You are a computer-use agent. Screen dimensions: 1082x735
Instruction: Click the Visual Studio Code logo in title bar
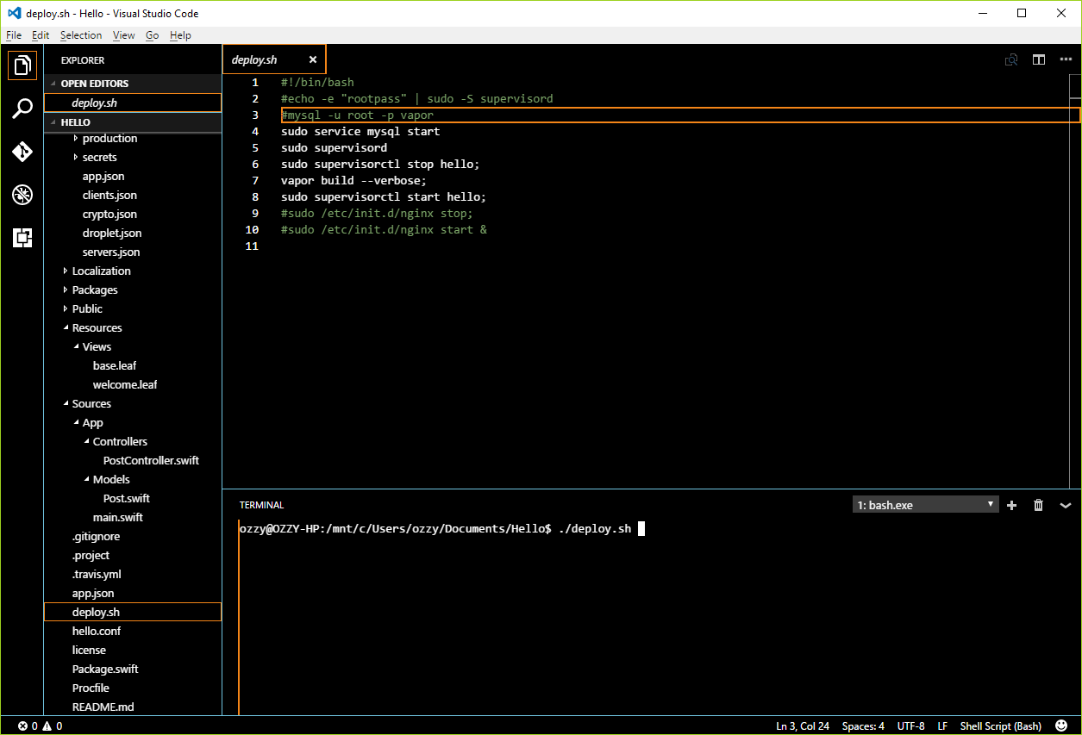point(14,13)
